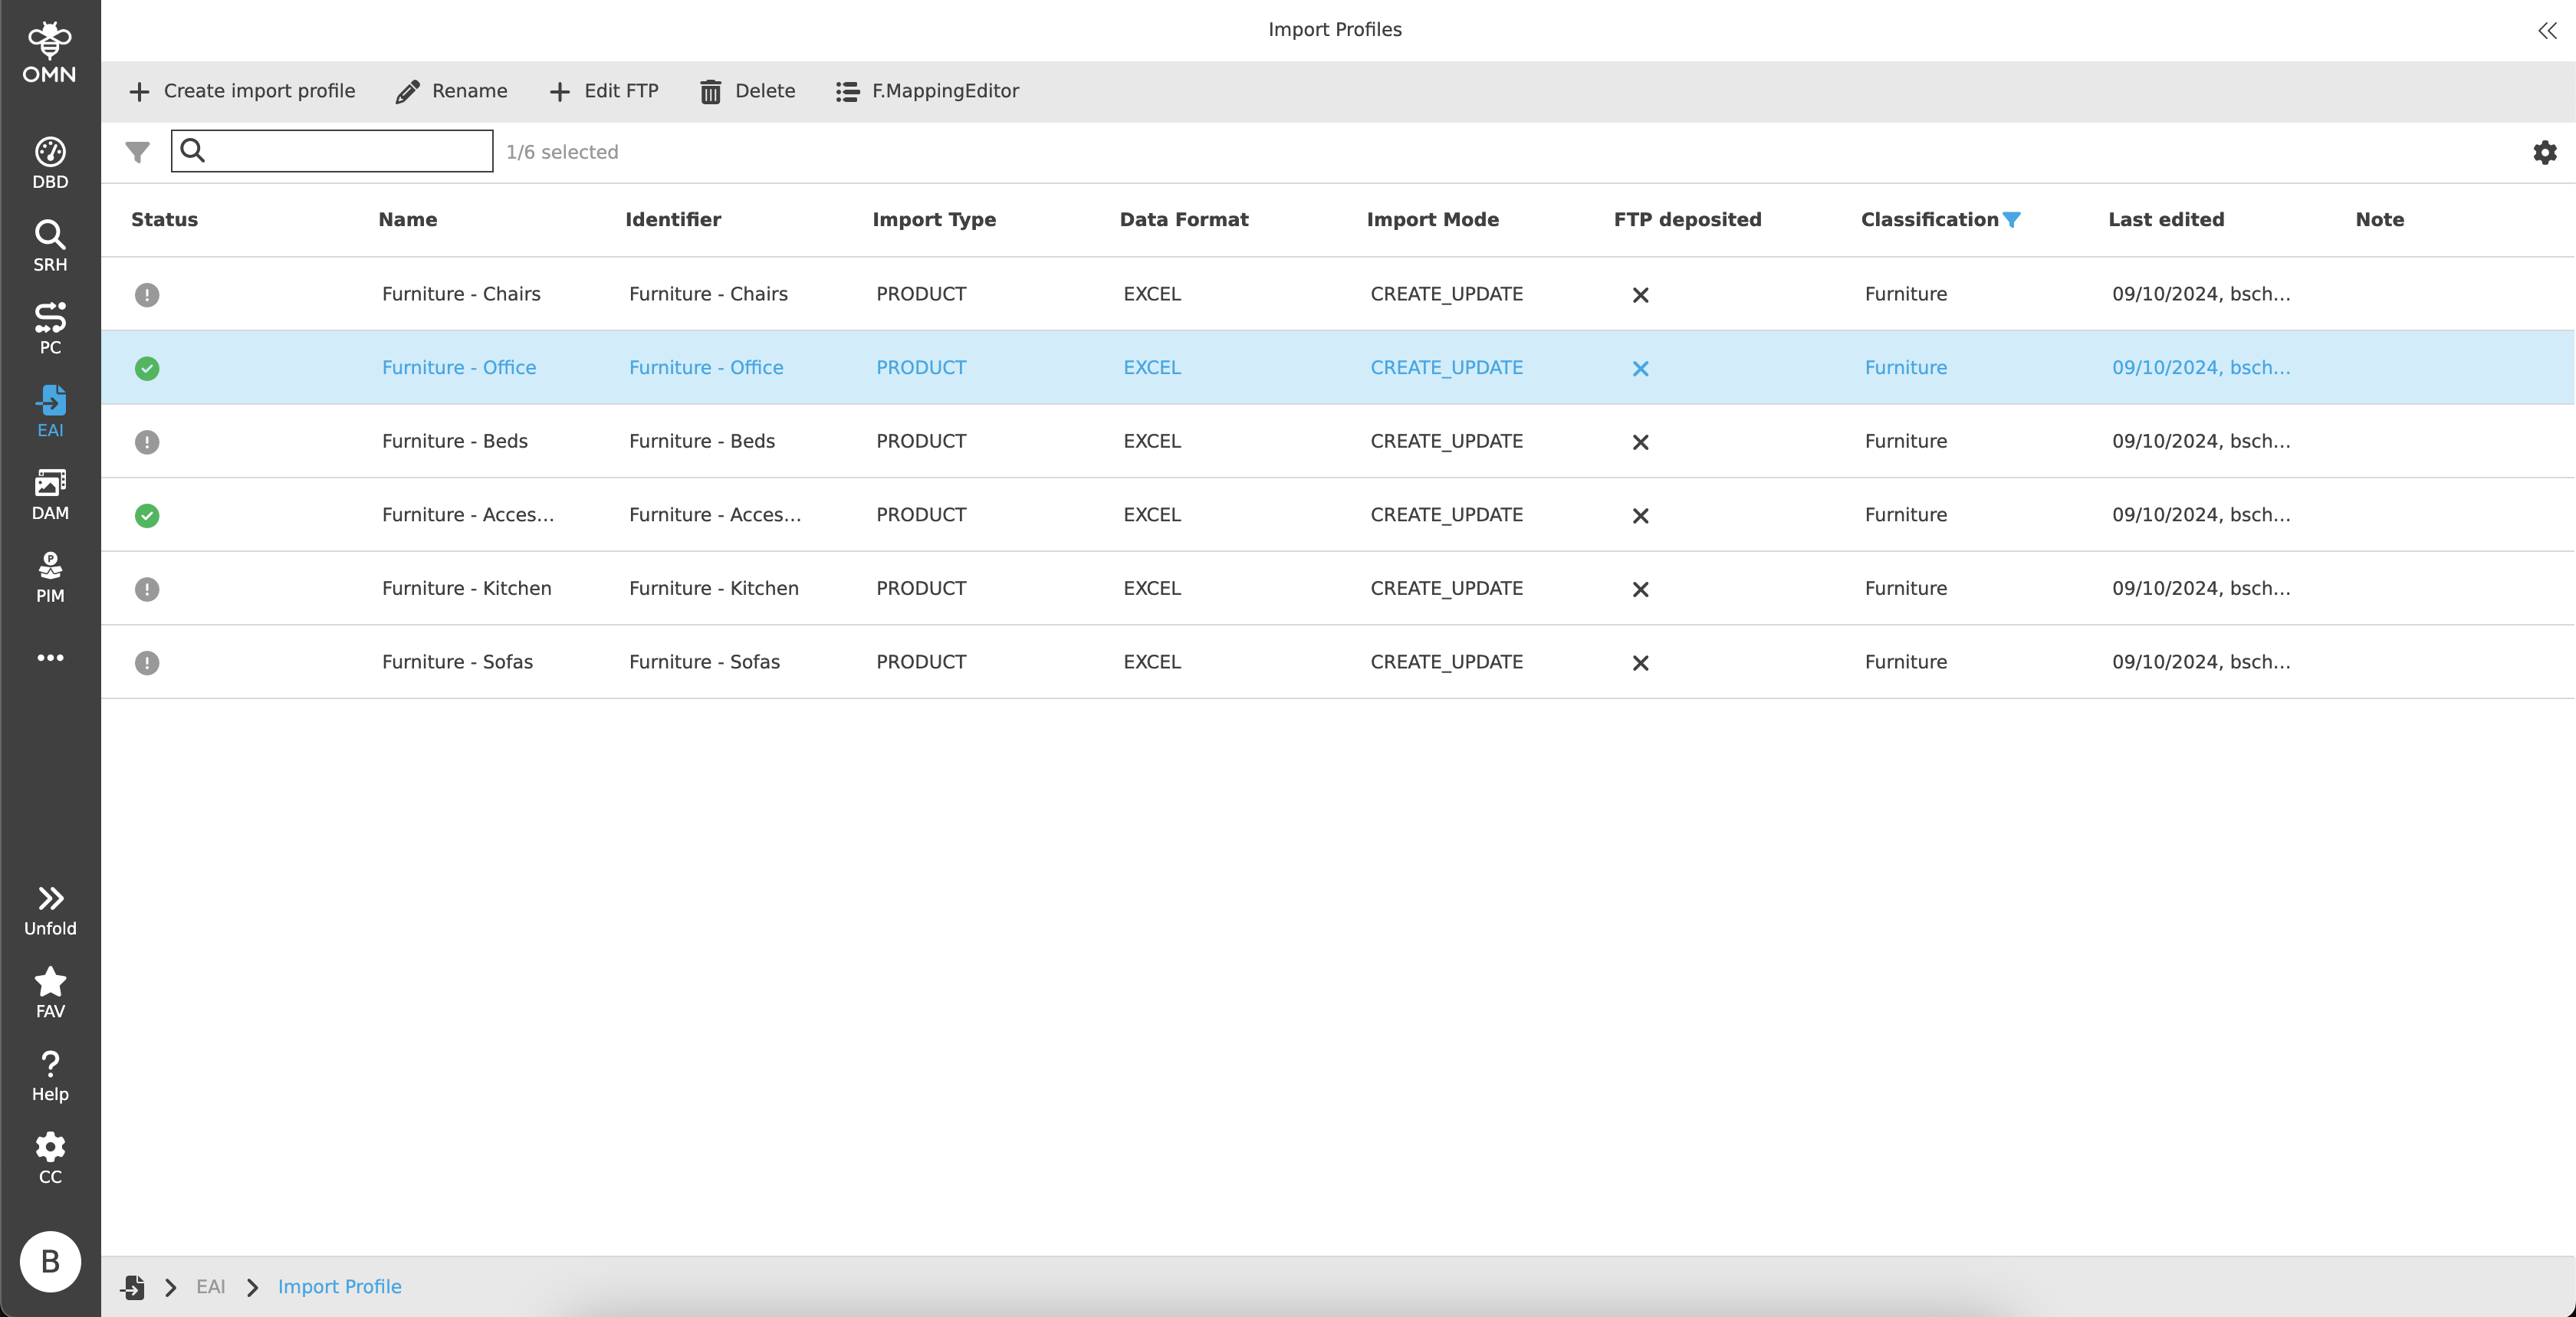Collapse panel with double chevron top-right
2576x1317 pixels.
point(2546,31)
